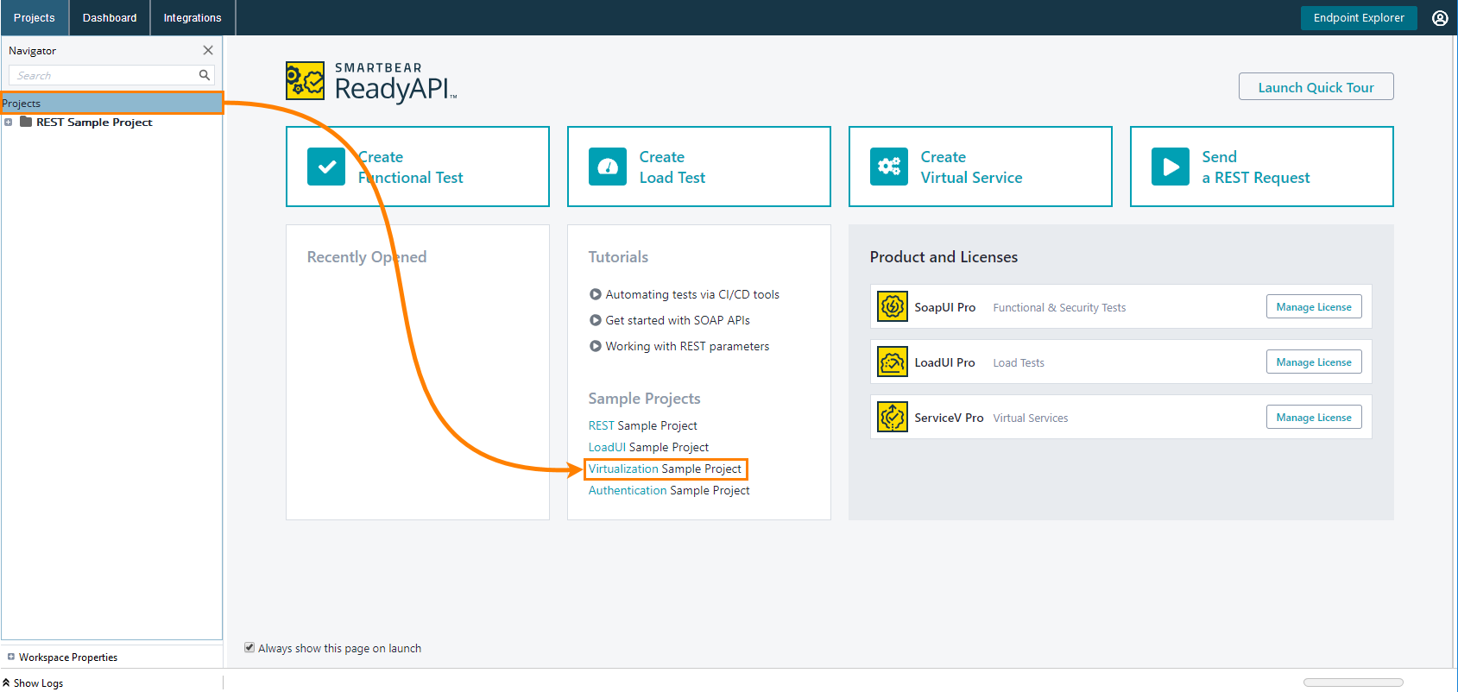Click play icon beside Working with REST parameters
This screenshot has height=692, width=1458.
[595, 346]
